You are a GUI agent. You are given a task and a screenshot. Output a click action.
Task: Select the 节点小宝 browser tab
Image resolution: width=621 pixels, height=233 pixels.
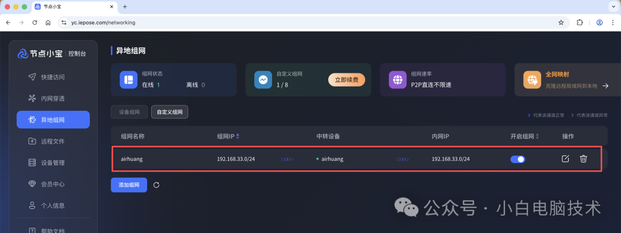74,7
